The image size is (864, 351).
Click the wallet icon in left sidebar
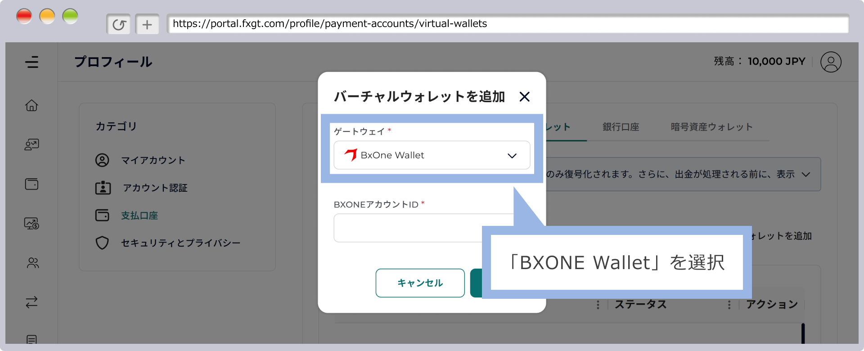point(31,184)
